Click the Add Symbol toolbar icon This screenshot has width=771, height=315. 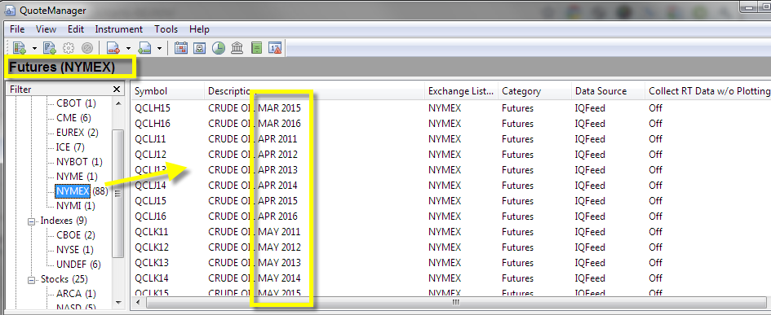pyautogui.click(x=20, y=47)
